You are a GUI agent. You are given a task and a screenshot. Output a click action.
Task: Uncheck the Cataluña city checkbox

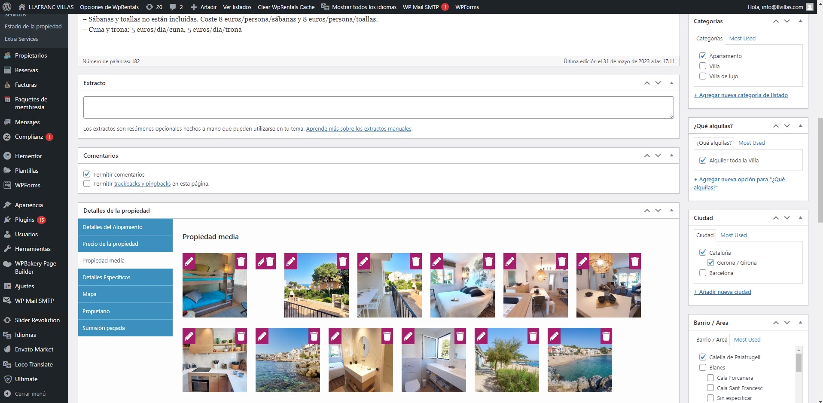pos(703,253)
